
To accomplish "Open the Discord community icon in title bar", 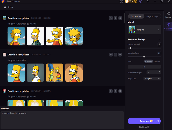I will click(121, 1).
